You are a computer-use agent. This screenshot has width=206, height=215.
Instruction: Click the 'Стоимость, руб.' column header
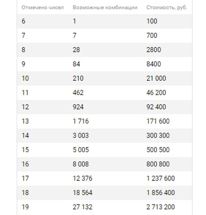pos(167,7)
